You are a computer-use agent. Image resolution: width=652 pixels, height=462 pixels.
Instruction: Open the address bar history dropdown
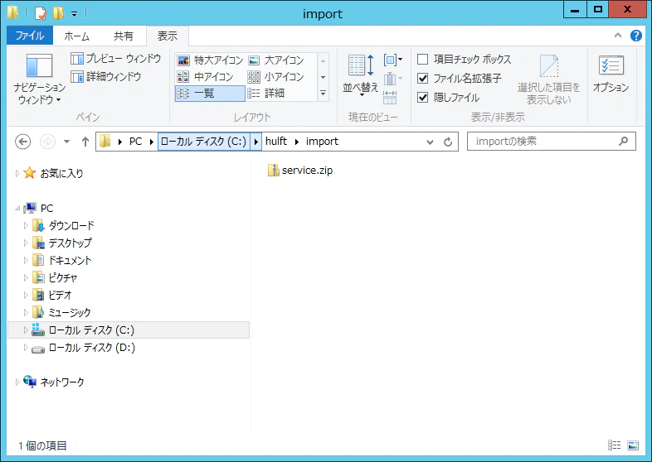pyautogui.click(x=430, y=142)
